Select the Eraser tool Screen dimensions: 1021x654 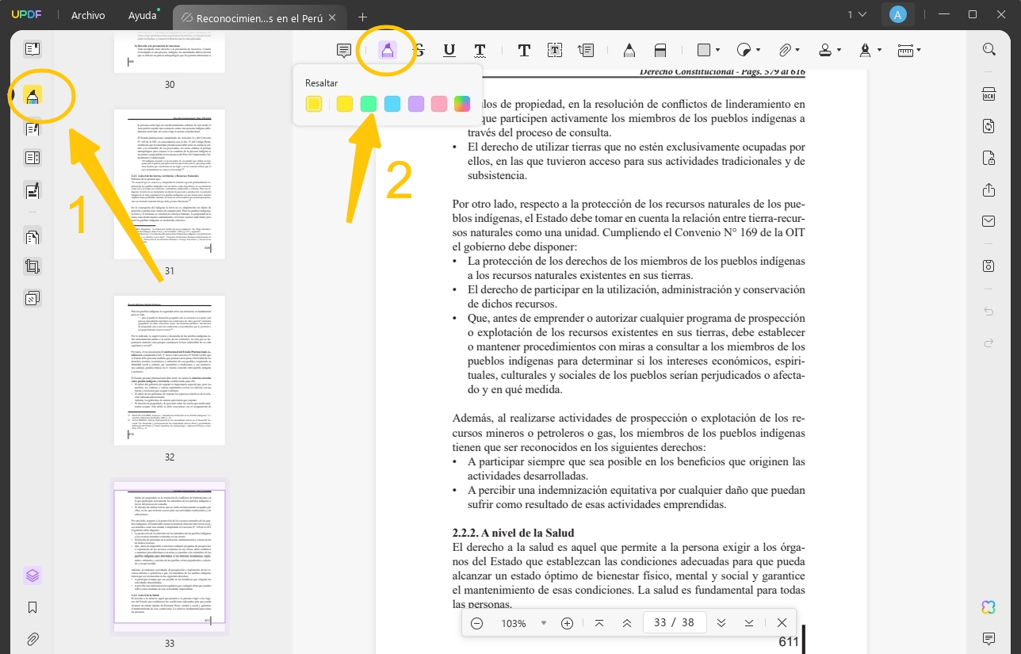[x=660, y=50]
